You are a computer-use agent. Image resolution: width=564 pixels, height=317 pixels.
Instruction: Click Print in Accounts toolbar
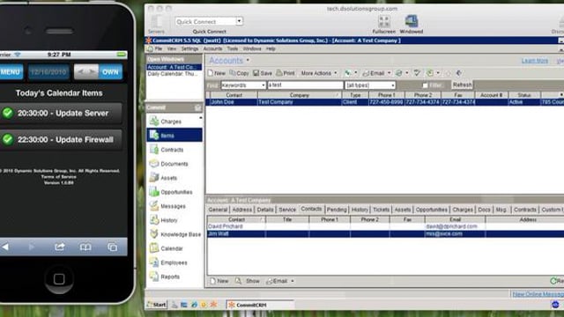(x=286, y=73)
